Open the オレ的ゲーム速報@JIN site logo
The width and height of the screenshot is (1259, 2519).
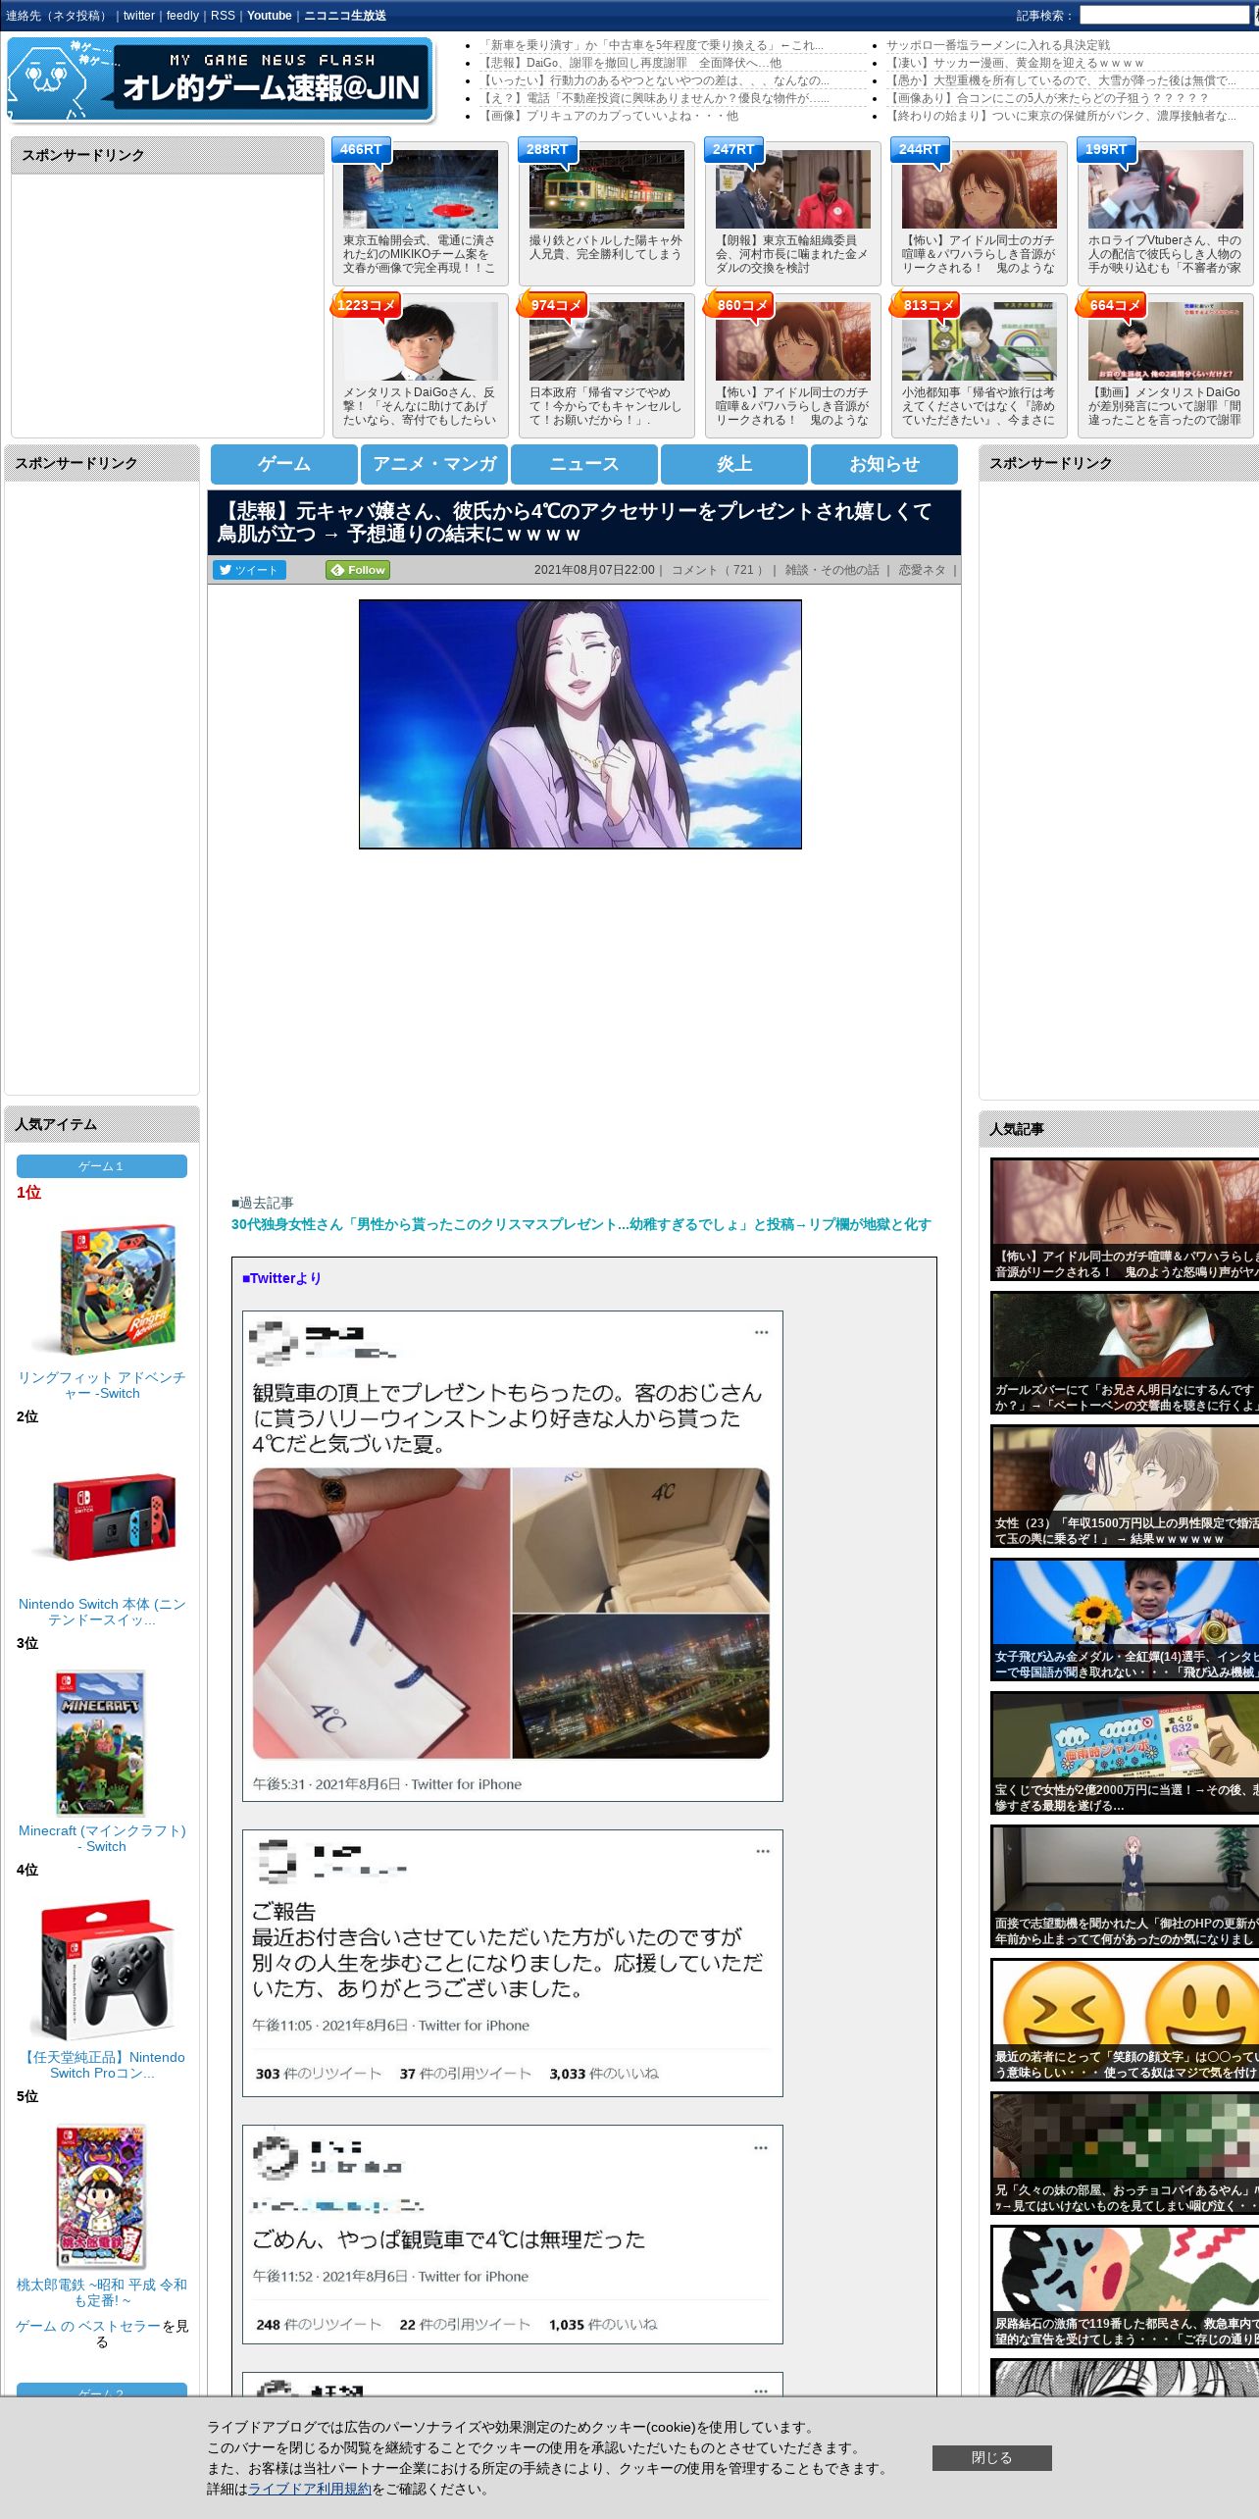pos(220,79)
